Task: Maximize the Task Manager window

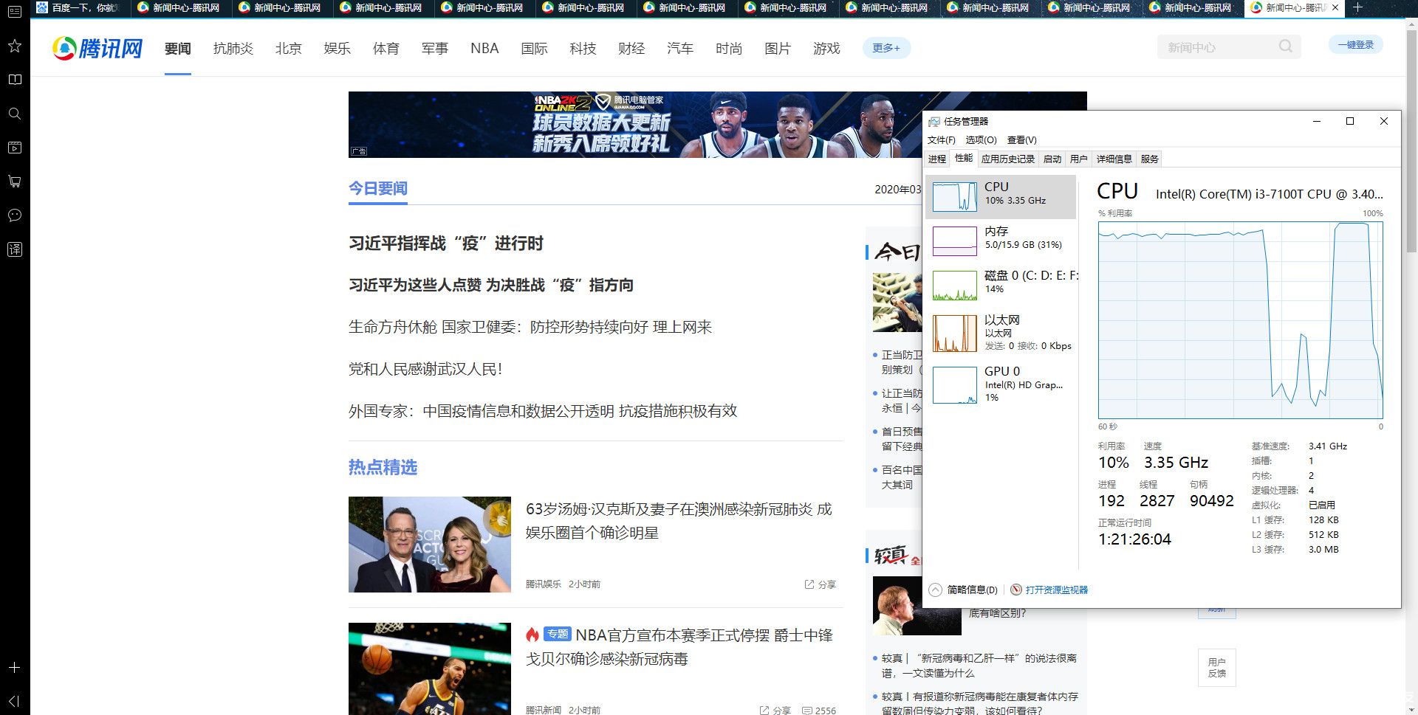Action: click(x=1350, y=121)
